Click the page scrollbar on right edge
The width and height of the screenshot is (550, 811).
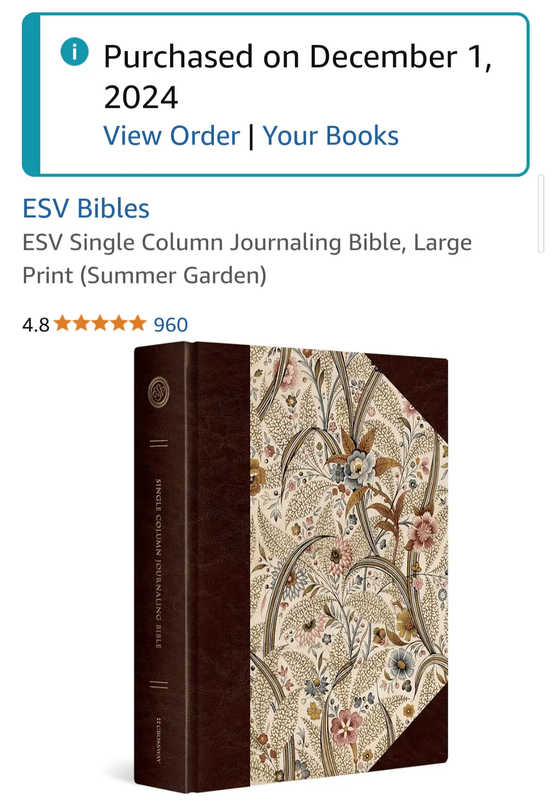541,214
